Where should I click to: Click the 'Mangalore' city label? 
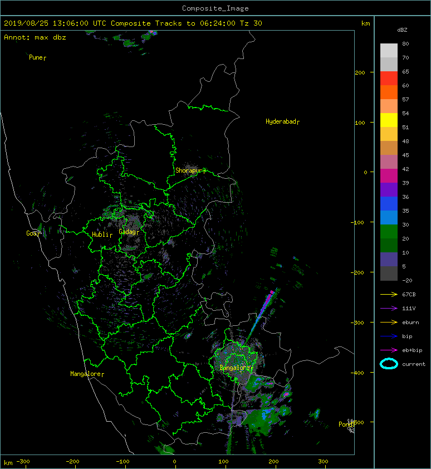(x=86, y=374)
